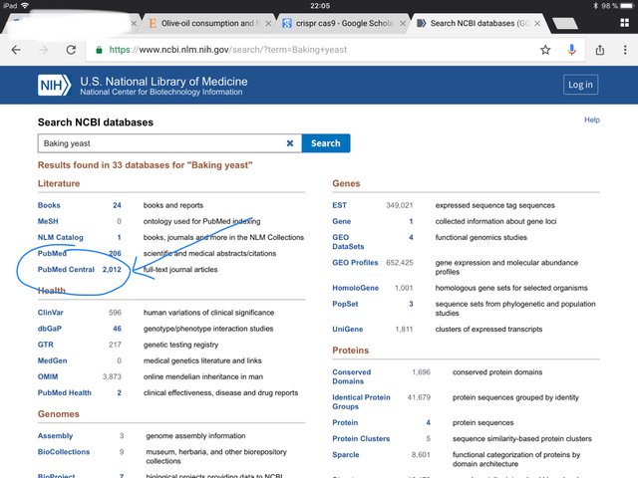Open the Protein database link
The height and width of the screenshot is (478, 638).
345,422
